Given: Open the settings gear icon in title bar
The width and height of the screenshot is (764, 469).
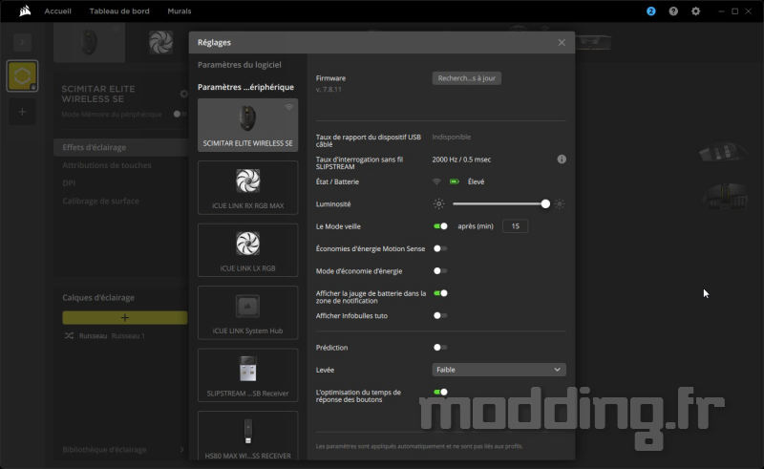Looking at the screenshot, I should 696,11.
